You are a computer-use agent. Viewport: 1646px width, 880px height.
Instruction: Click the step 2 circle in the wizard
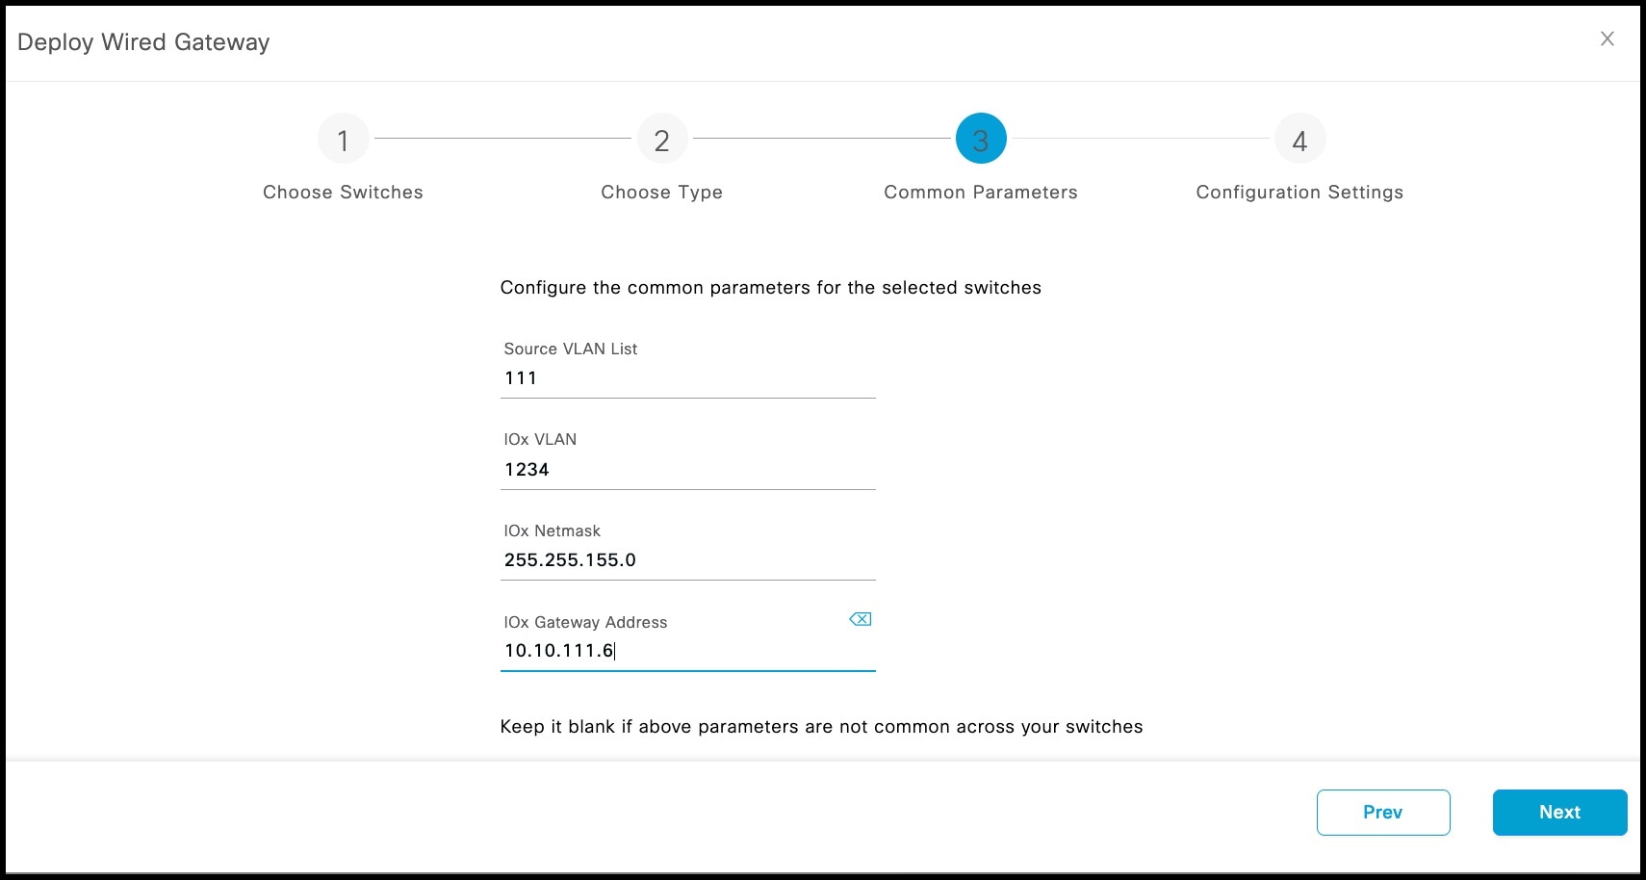pos(662,138)
